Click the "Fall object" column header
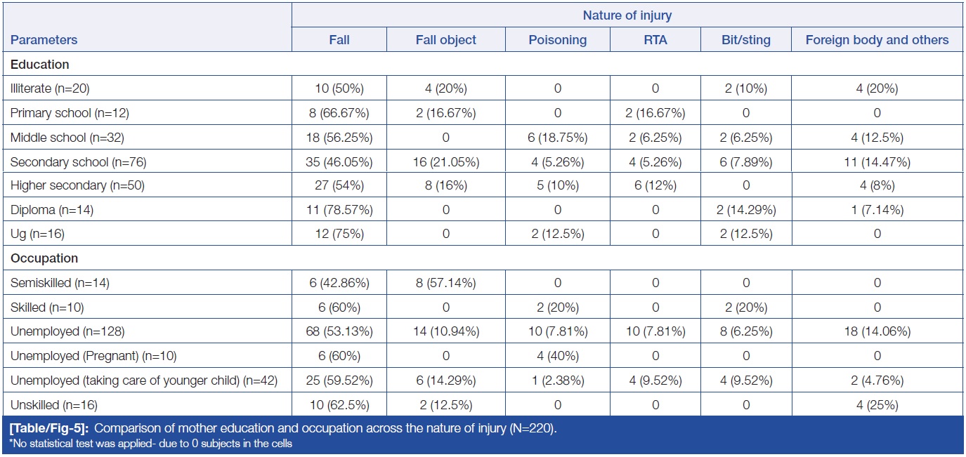Viewport: 966px width, 457px height. (x=445, y=40)
